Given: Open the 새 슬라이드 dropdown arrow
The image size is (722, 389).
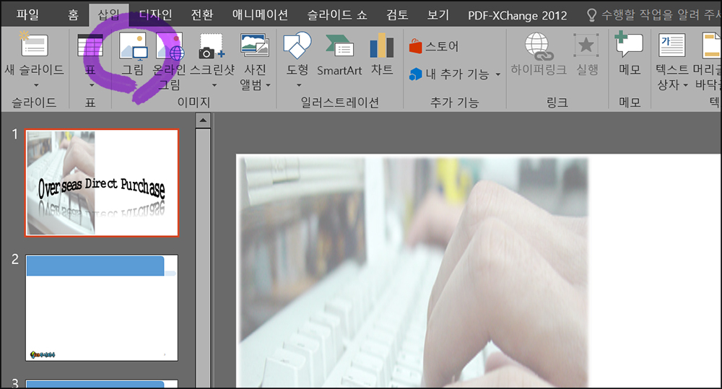Looking at the screenshot, I should [35, 85].
